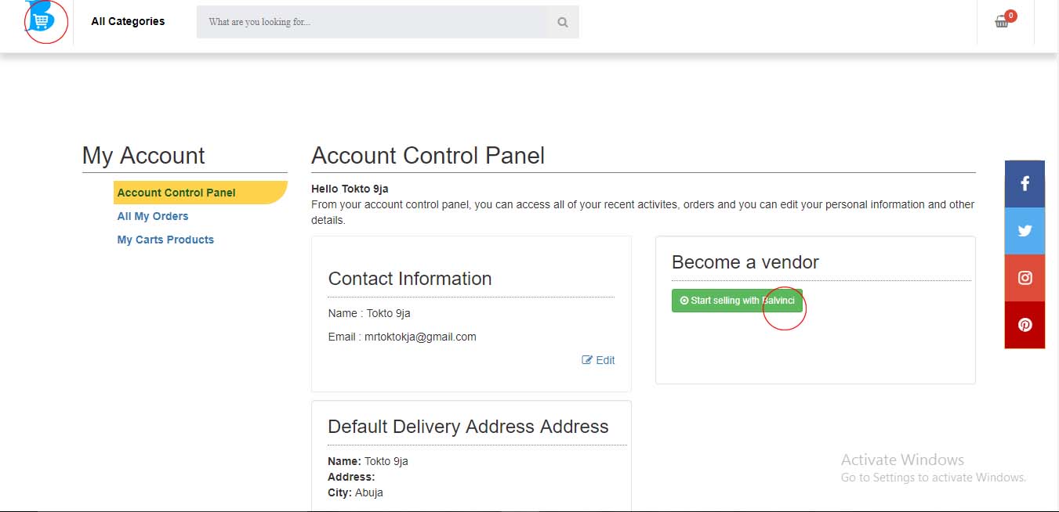This screenshot has width=1059, height=512.
Task: Select the 'Name : Tokto 9ja' contact line
Action: pyautogui.click(x=369, y=313)
